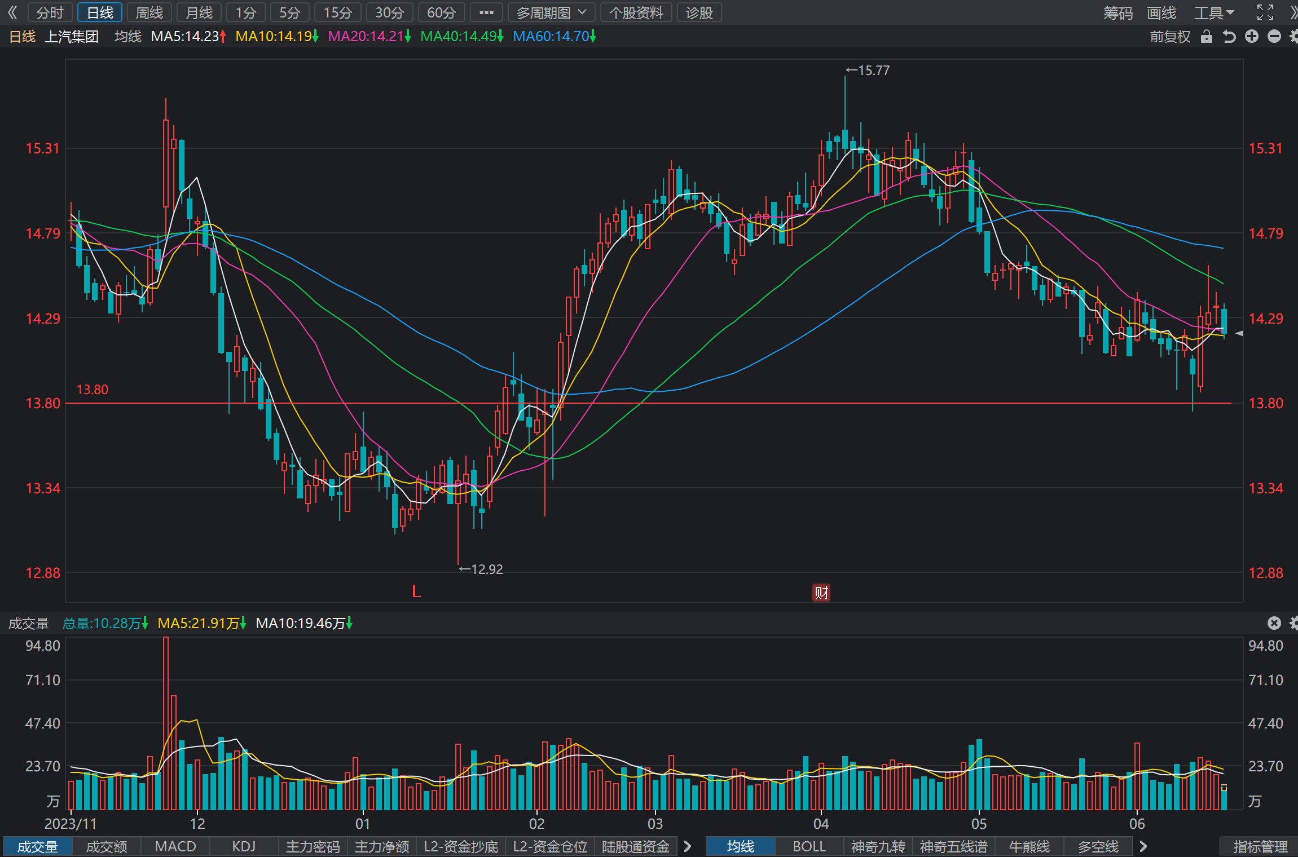Close the 成交量 volume panel

click(x=1274, y=623)
